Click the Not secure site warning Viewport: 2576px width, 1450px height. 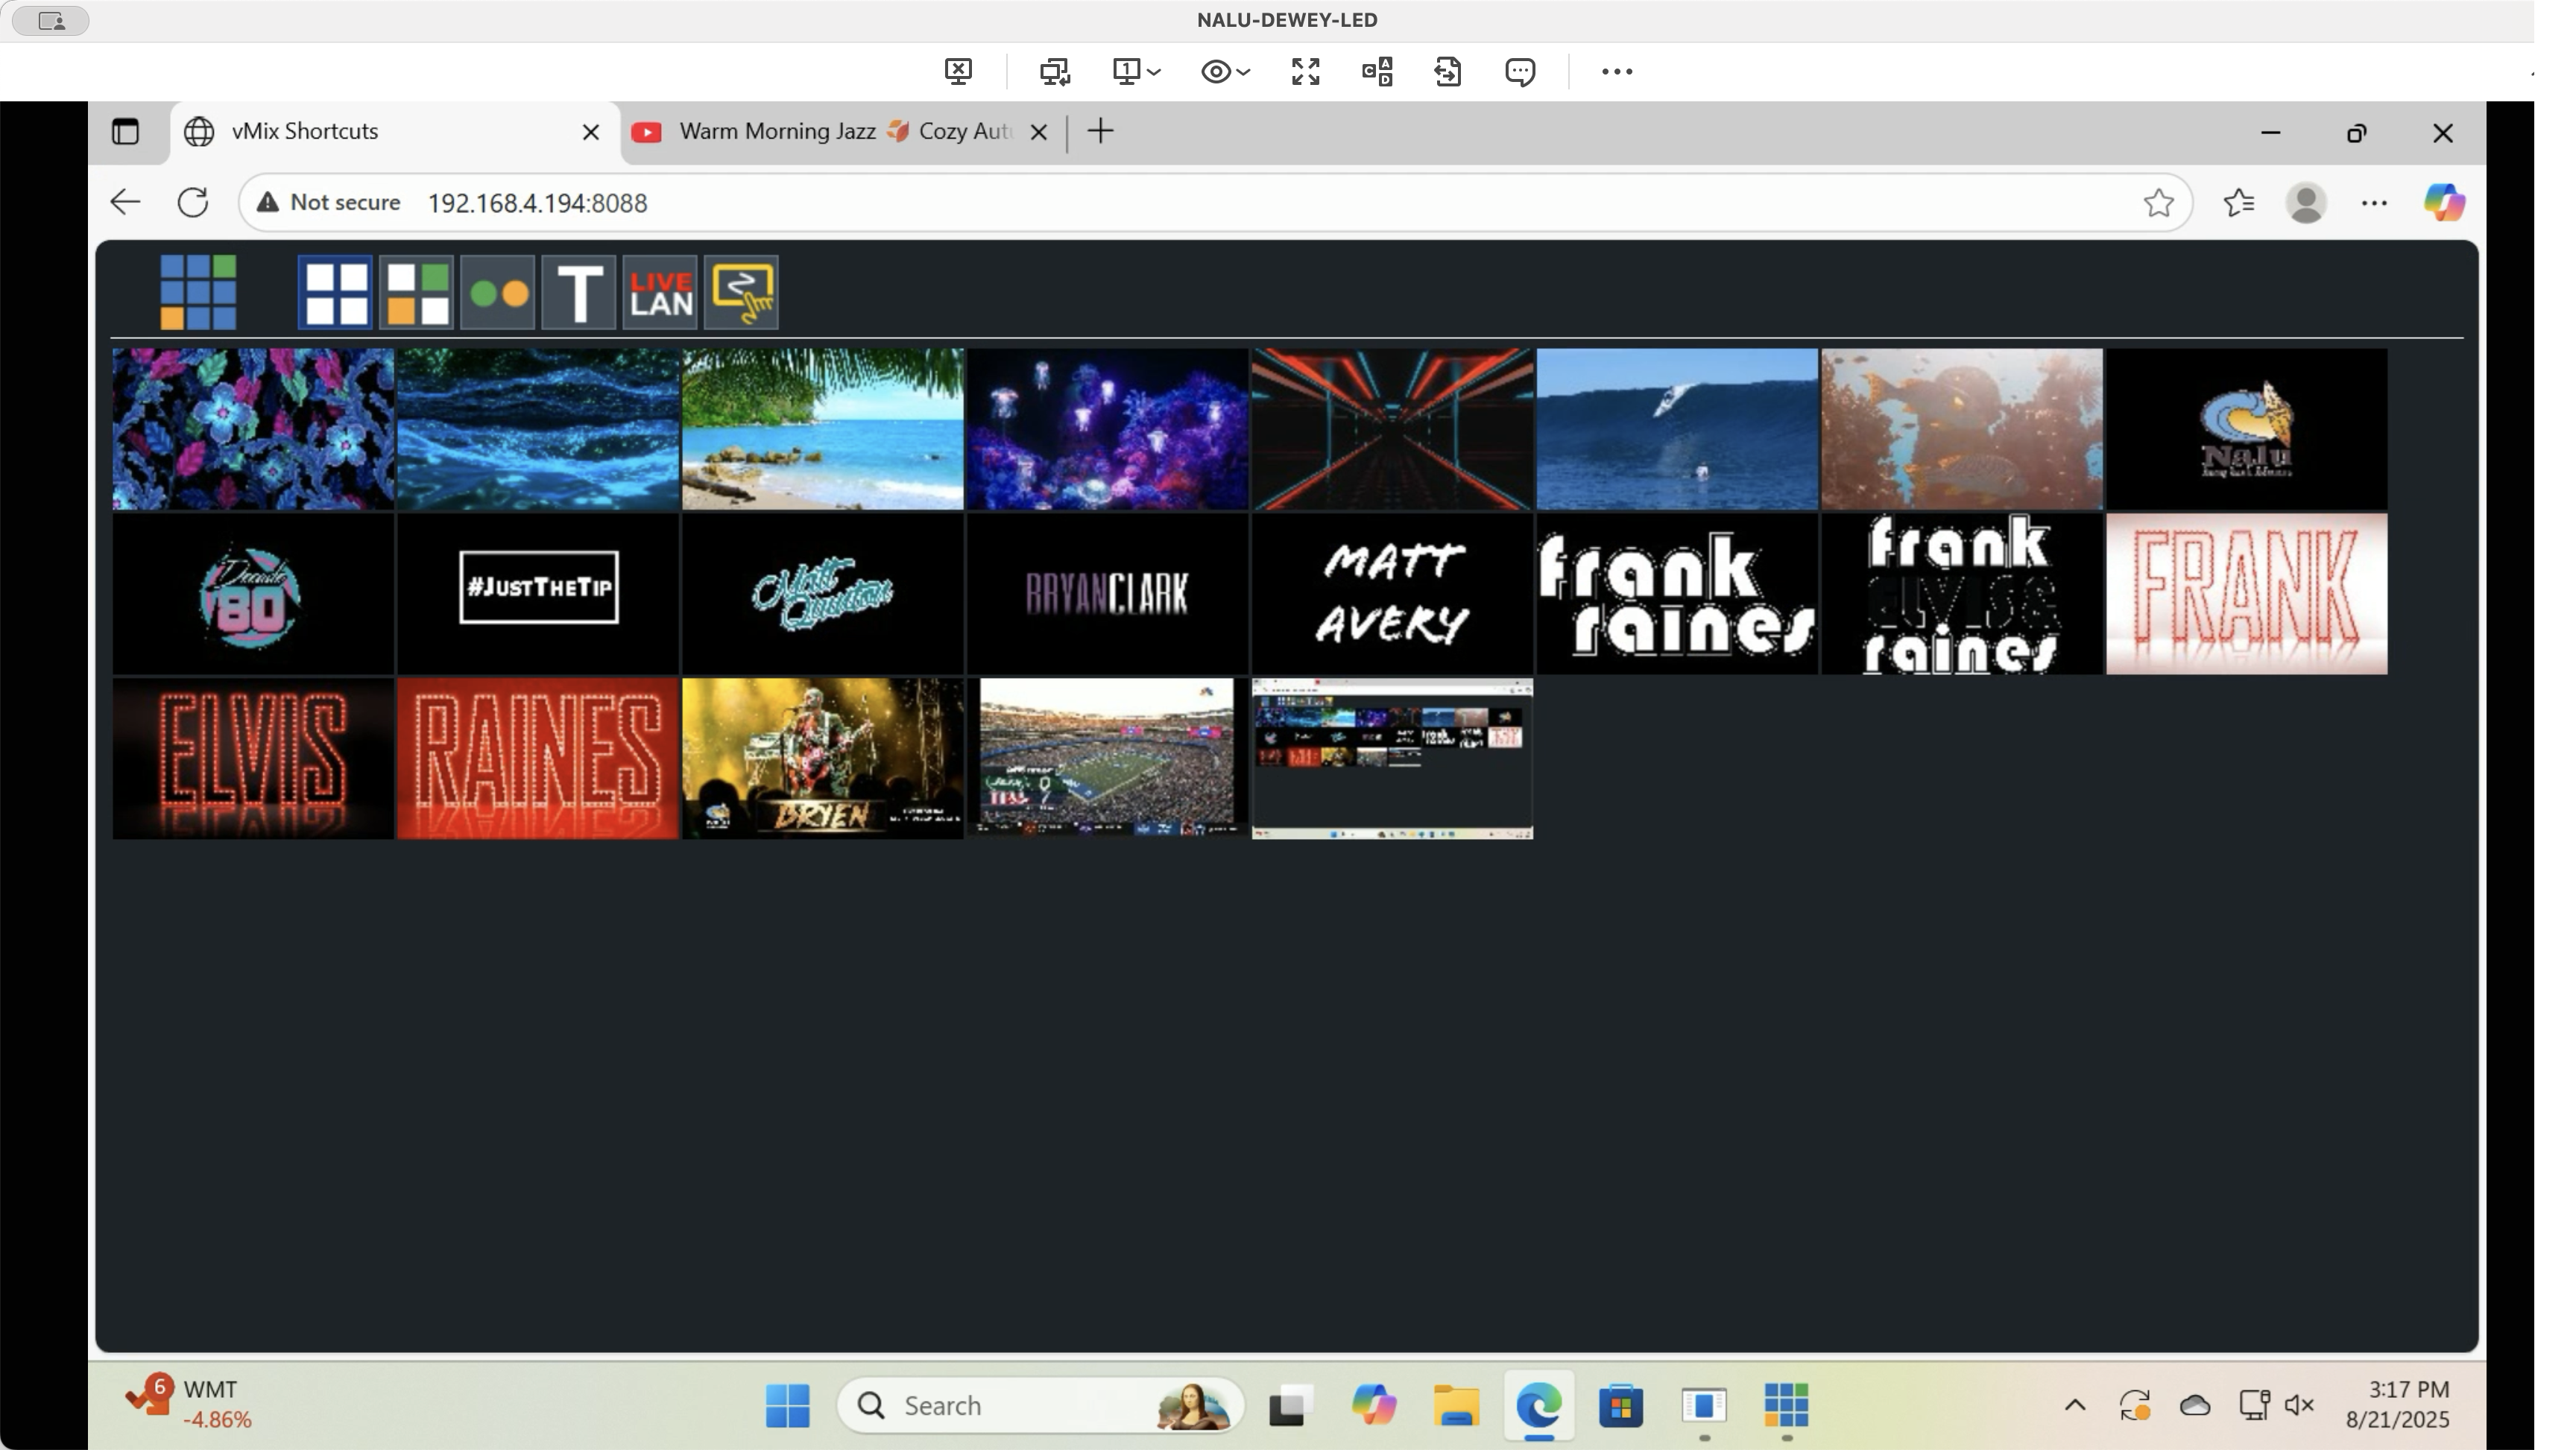point(328,202)
